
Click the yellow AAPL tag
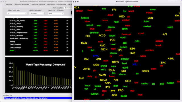(x=108, y=83)
